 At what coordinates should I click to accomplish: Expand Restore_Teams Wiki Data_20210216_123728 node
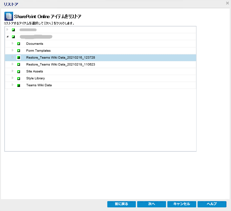click(12, 57)
